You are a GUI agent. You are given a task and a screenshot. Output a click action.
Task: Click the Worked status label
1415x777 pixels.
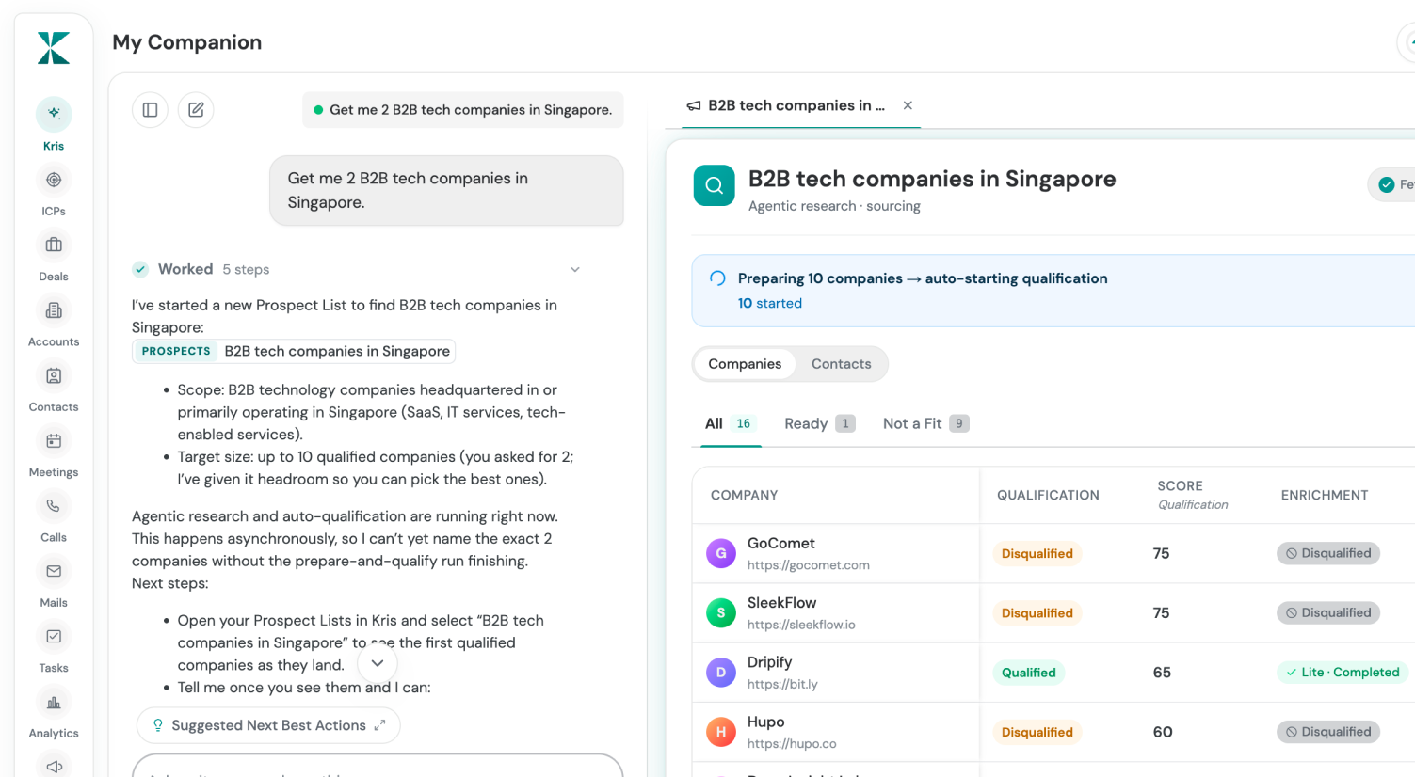tap(185, 269)
